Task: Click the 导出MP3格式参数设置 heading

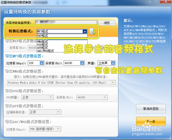Action: [24, 56]
